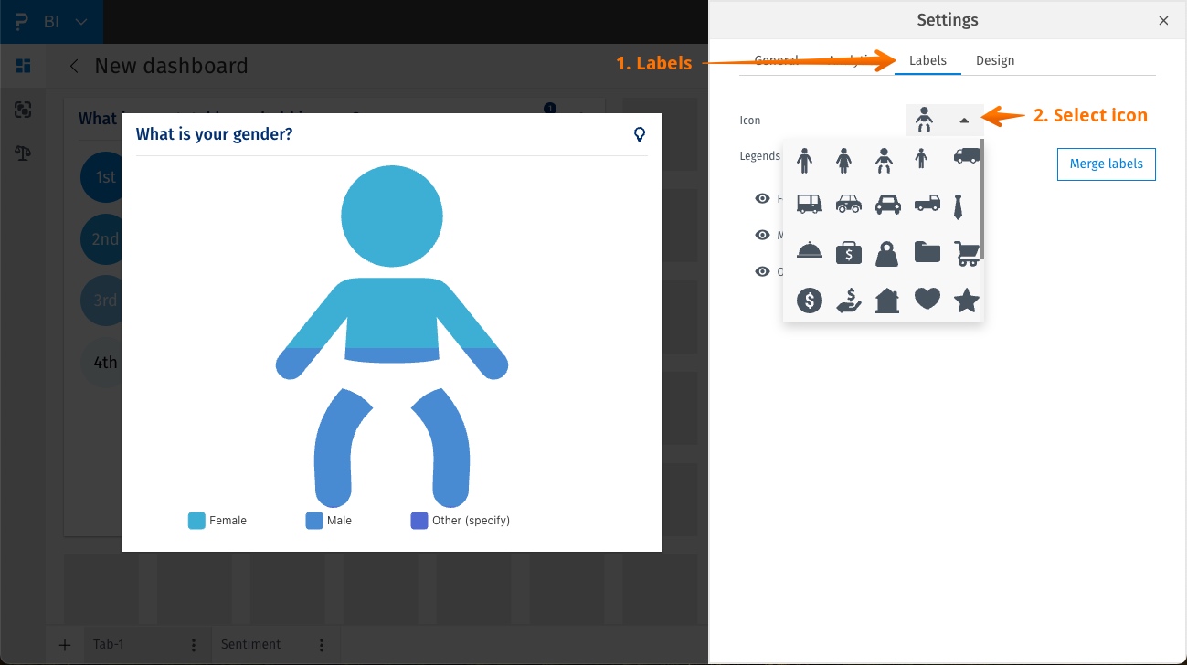Click the dashboards grid icon in sidebar
This screenshot has height=665, width=1187.
pos(23,66)
